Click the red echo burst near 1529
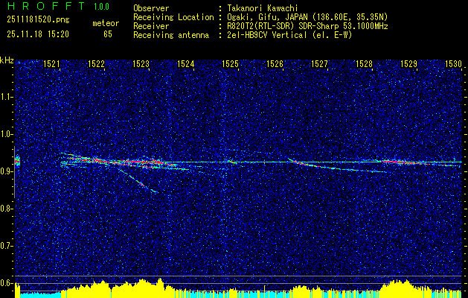 (402, 162)
